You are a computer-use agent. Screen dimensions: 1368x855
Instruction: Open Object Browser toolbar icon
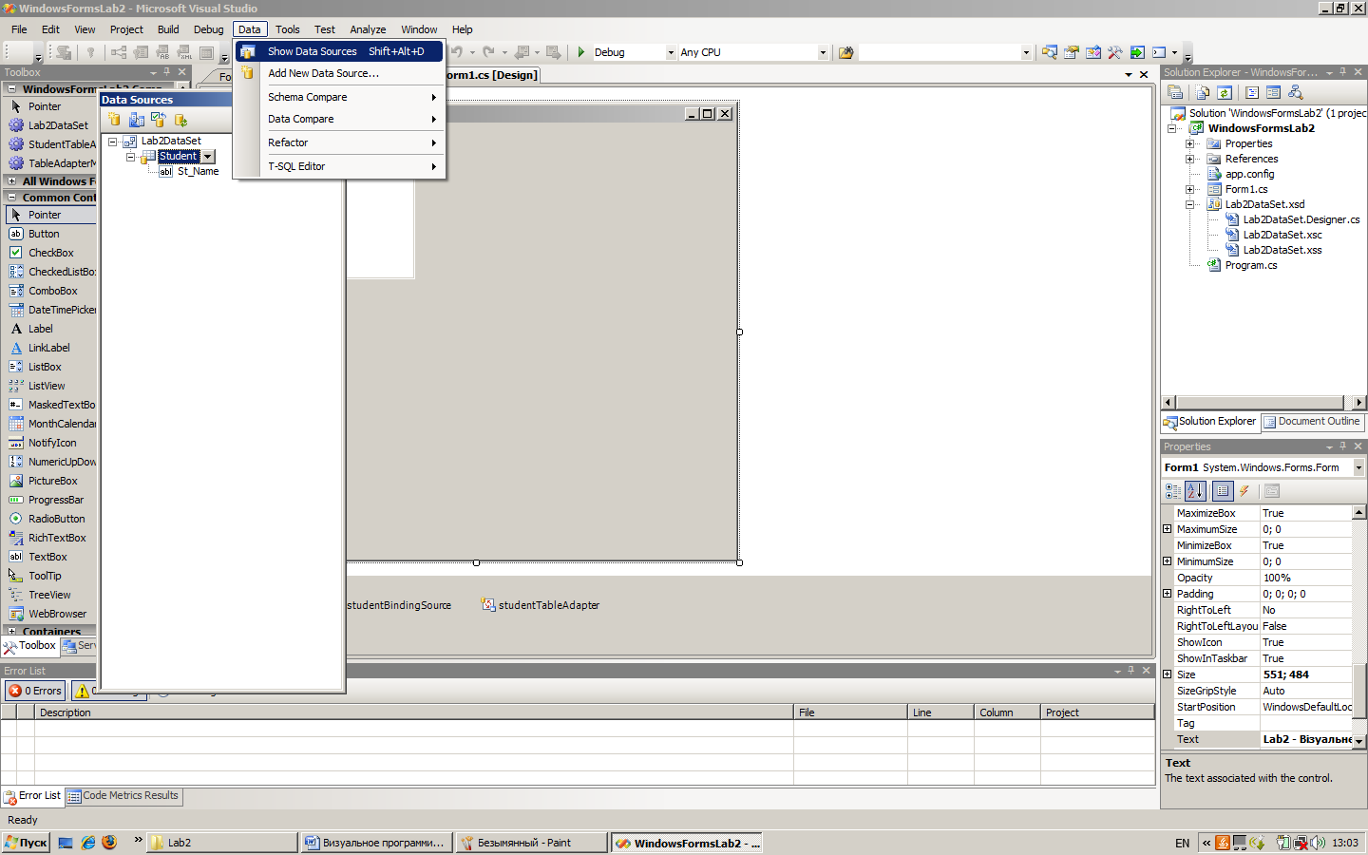pyautogui.click(x=1093, y=52)
